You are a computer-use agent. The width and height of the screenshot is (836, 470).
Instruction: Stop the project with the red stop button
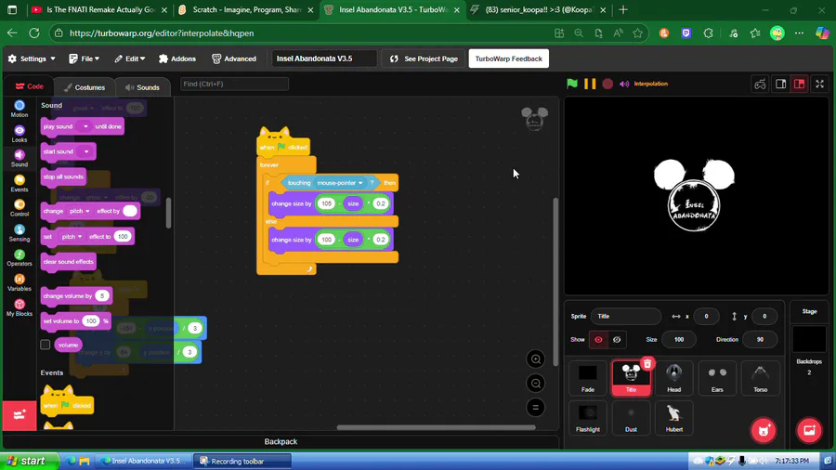point(607,84)
